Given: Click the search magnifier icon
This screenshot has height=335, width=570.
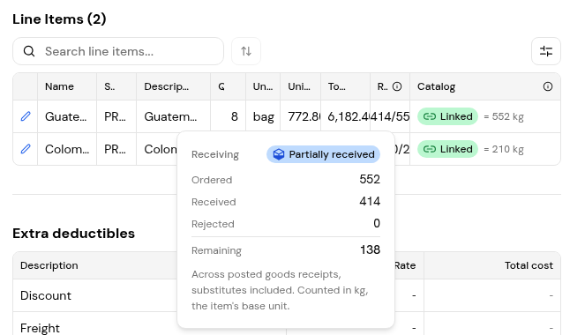Looking at the screenshot, I should tap(29, 51).
